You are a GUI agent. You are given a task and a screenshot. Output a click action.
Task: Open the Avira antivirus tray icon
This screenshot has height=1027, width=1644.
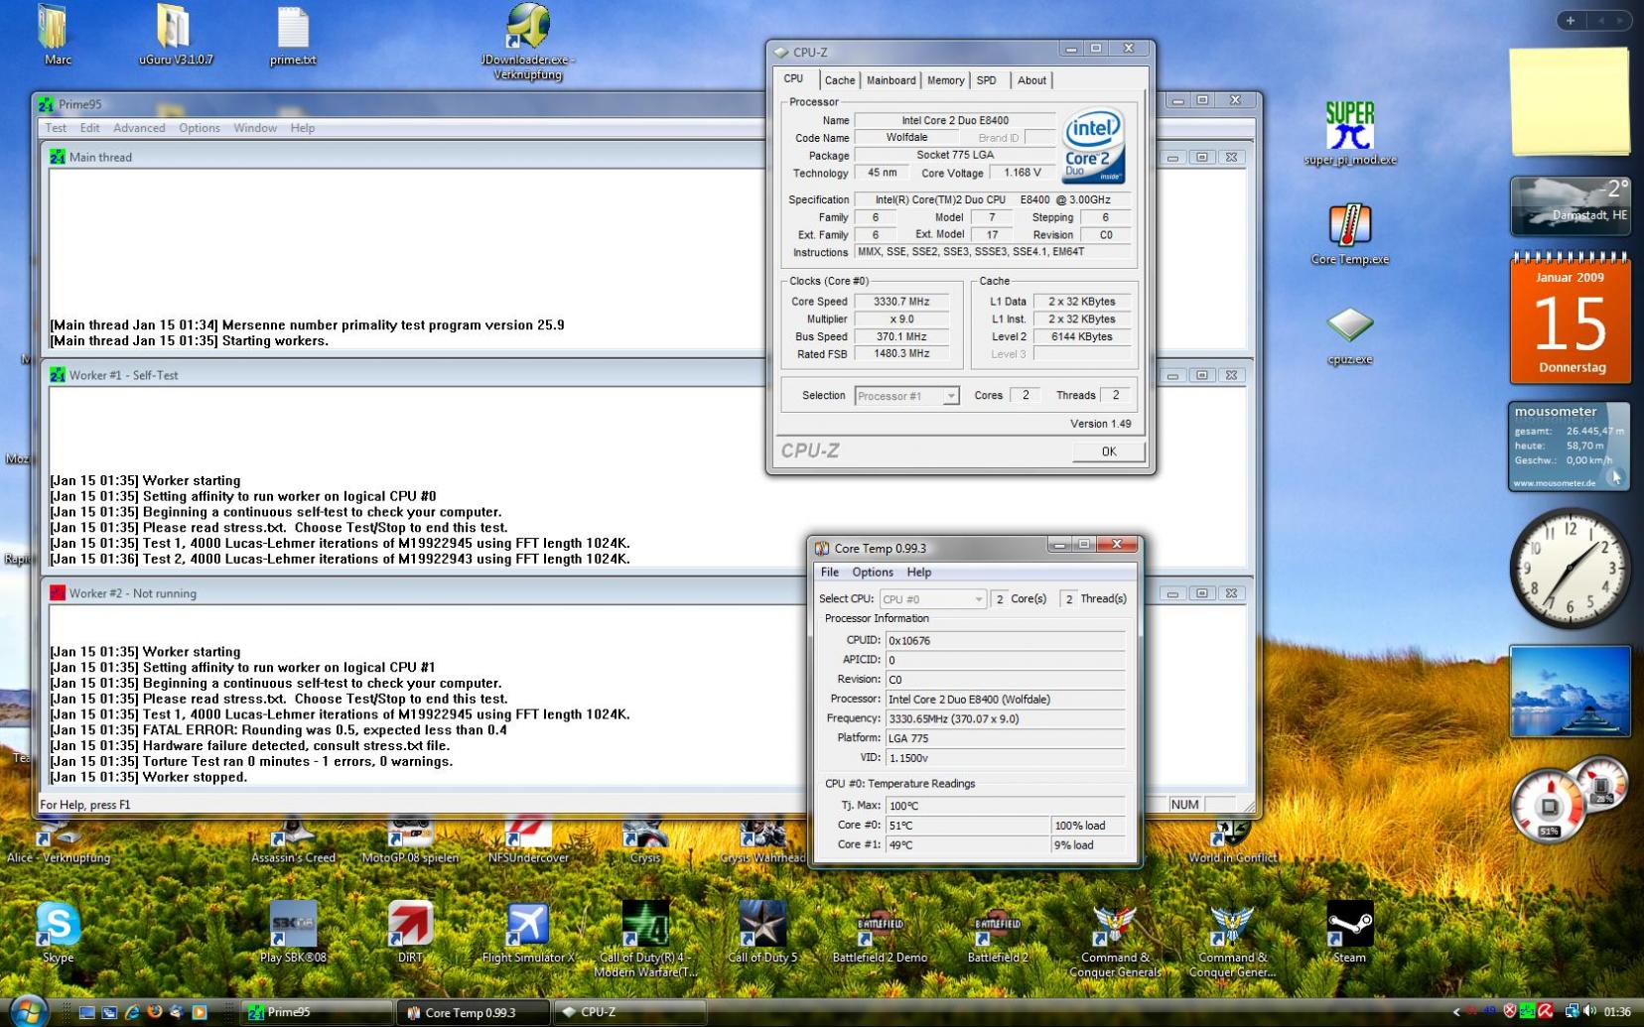(1546, 1011)
